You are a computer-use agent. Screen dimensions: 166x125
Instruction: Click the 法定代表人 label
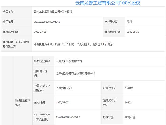[x=109, y=88]
